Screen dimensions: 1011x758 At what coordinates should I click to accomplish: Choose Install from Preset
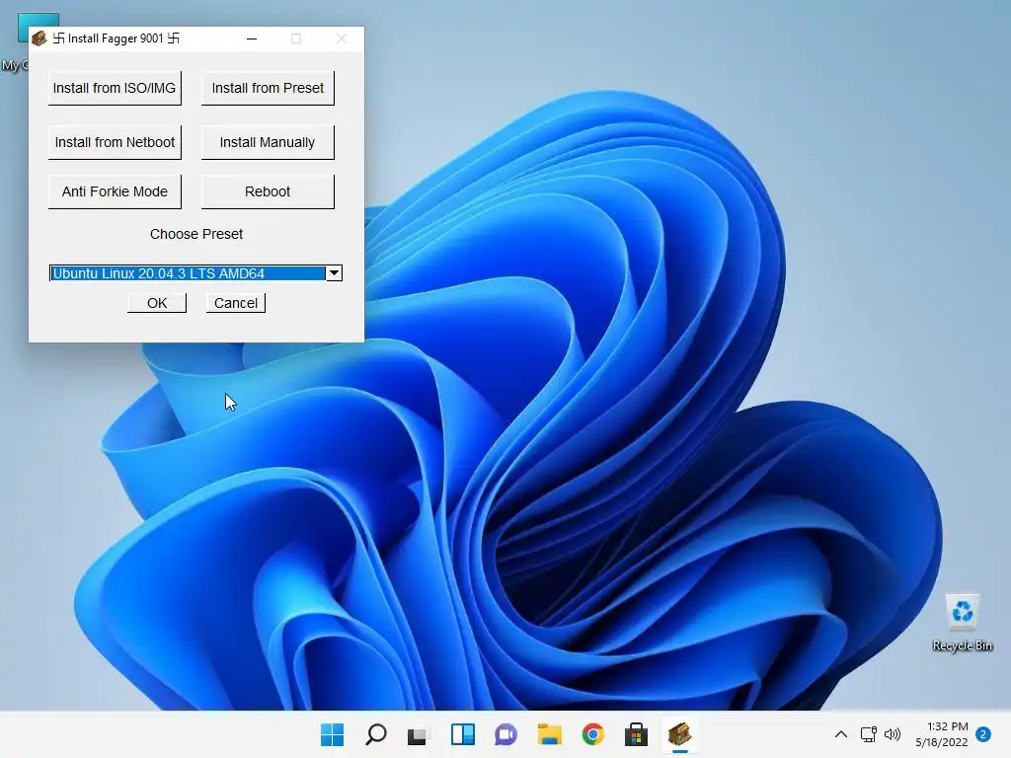(268, 88)
